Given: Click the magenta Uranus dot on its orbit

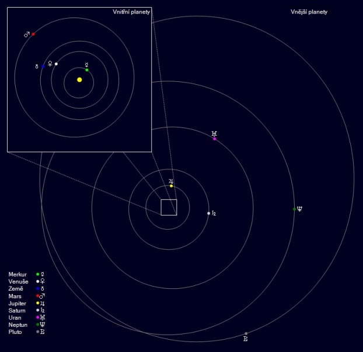Looking at the screenshot, I should point(215,139).
